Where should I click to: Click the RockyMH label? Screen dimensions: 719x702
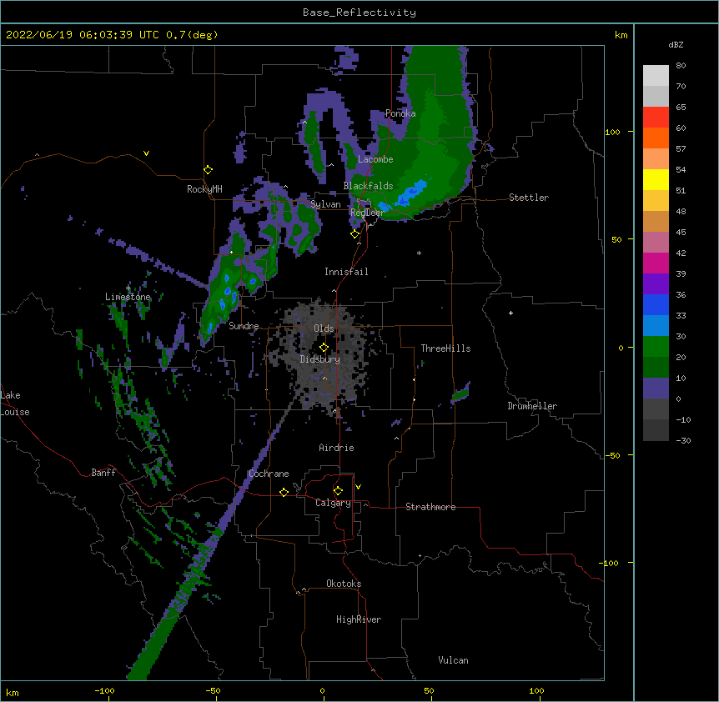click(x=204, y=189)
